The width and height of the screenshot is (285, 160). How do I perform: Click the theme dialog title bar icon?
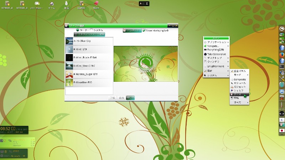coord(67,25)
